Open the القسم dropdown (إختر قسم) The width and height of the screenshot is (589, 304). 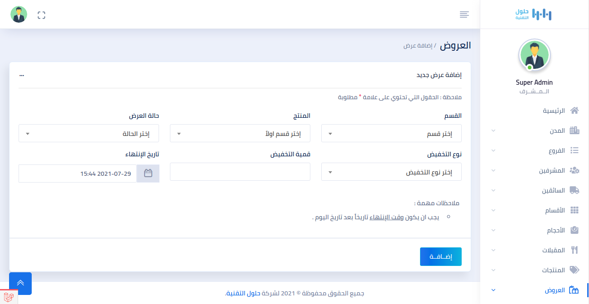point(391,134)
